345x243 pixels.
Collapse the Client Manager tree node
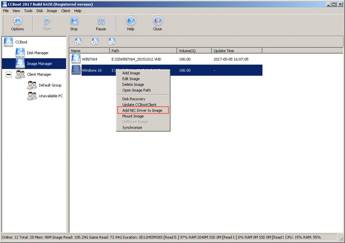[9, 75]
